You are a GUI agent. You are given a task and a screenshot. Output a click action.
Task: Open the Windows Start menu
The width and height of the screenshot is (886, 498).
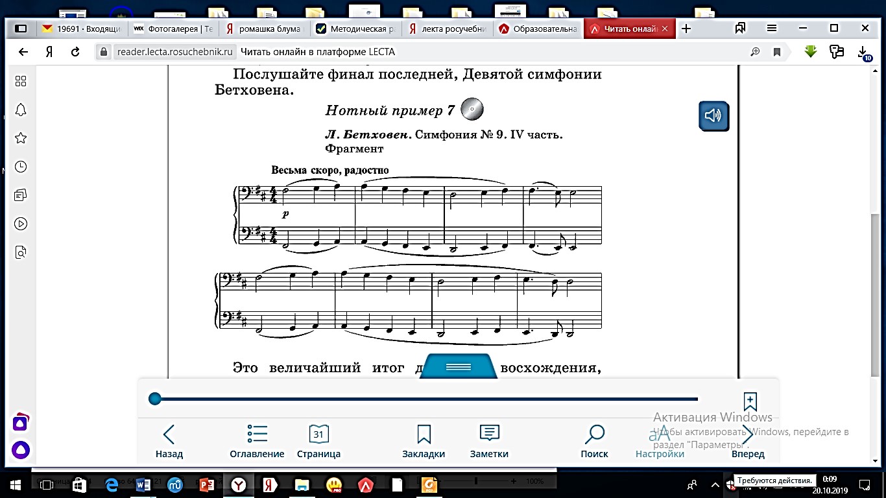(x=14, y=484)
